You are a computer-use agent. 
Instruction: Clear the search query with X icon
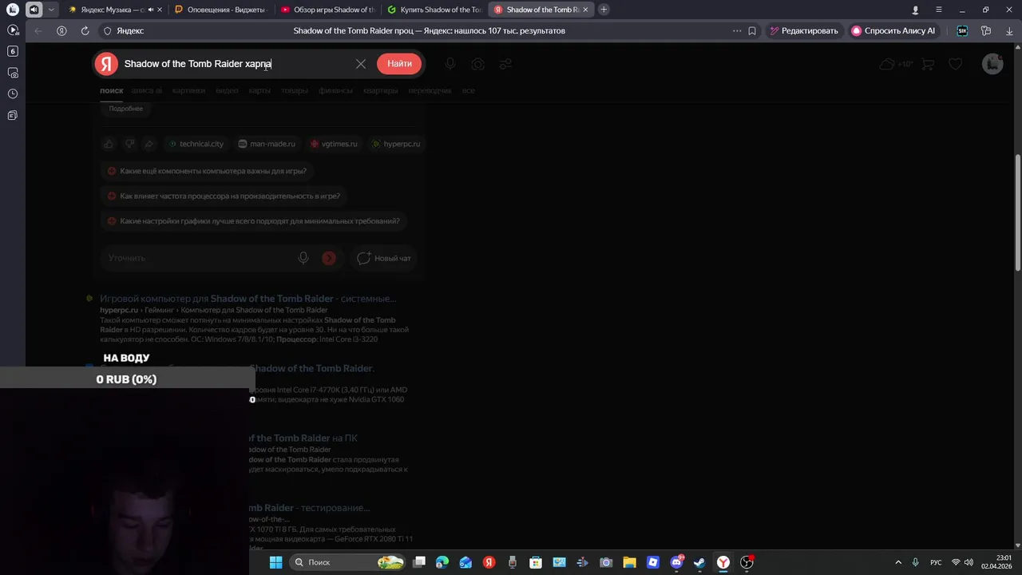(x=361, y=64)
